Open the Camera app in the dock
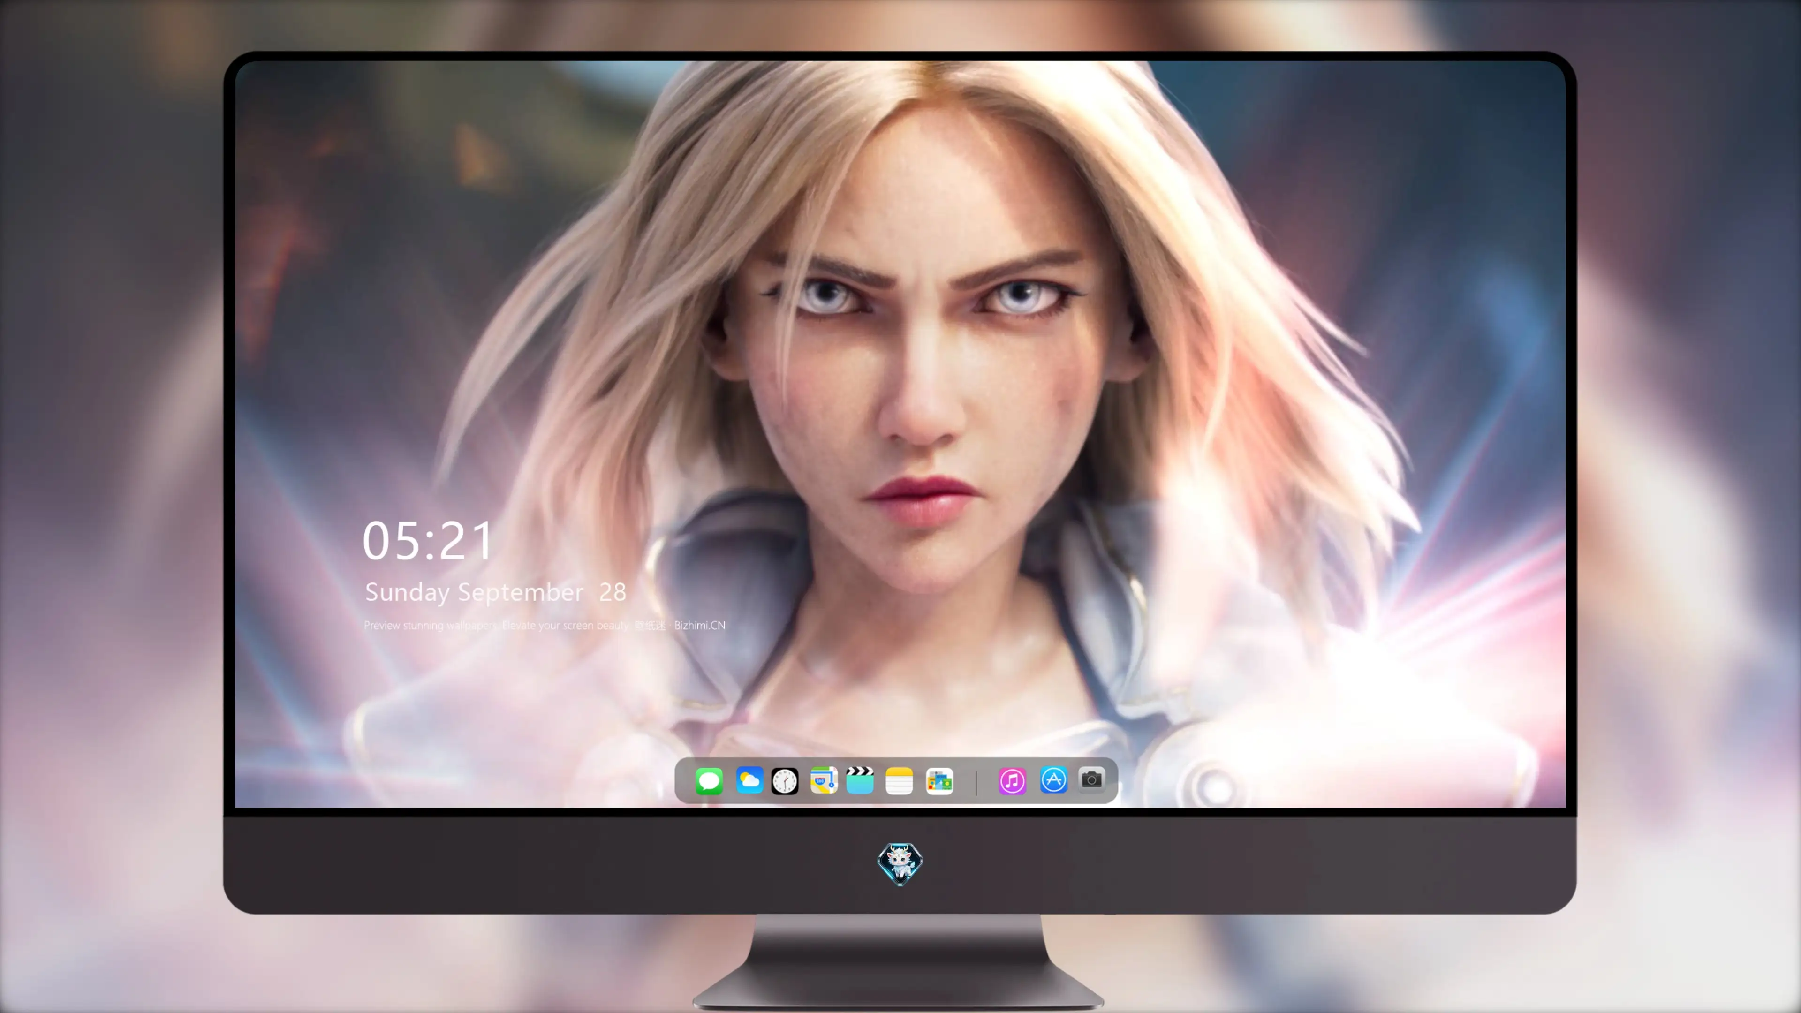Screen dimensions: 1801x1013 (x=1091, y=779)
